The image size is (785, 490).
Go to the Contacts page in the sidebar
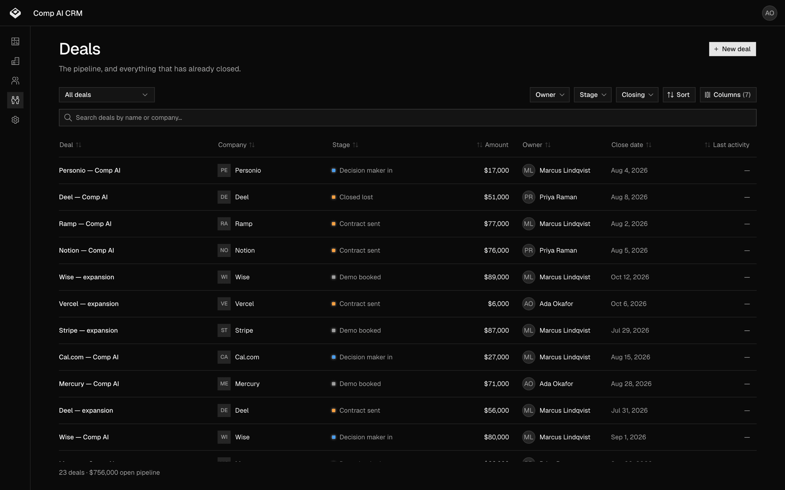tap(15, 81)
